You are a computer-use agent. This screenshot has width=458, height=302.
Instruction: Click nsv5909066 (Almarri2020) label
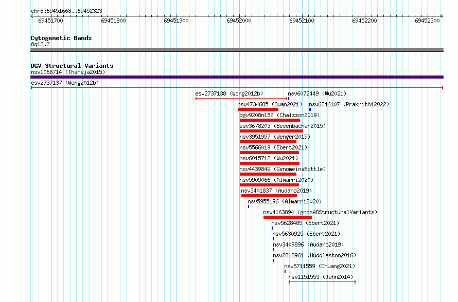tap(276, 180)
